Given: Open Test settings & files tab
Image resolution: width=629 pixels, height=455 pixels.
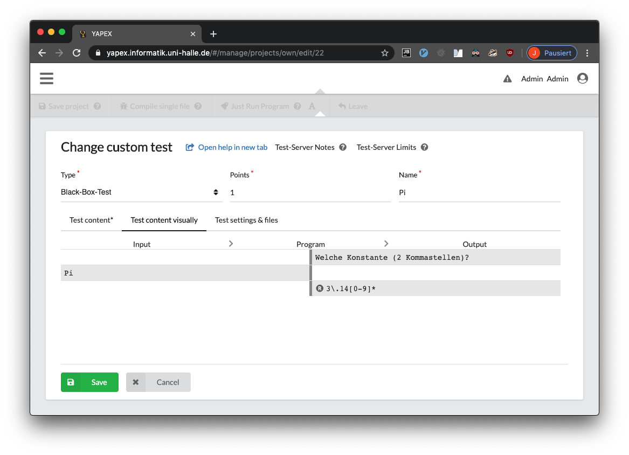Looking at the screenshot, I should click(x=246, y=220).
